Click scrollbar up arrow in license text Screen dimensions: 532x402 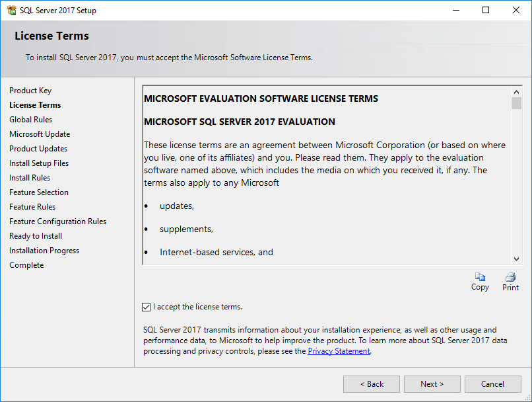(516, 92)
